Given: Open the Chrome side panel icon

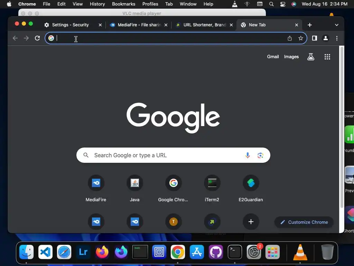Looking at the screenshot, I should [315, 38].
